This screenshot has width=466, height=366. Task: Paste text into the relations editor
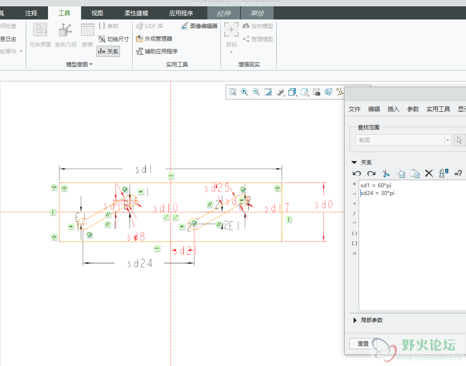(x=414, y=173)
